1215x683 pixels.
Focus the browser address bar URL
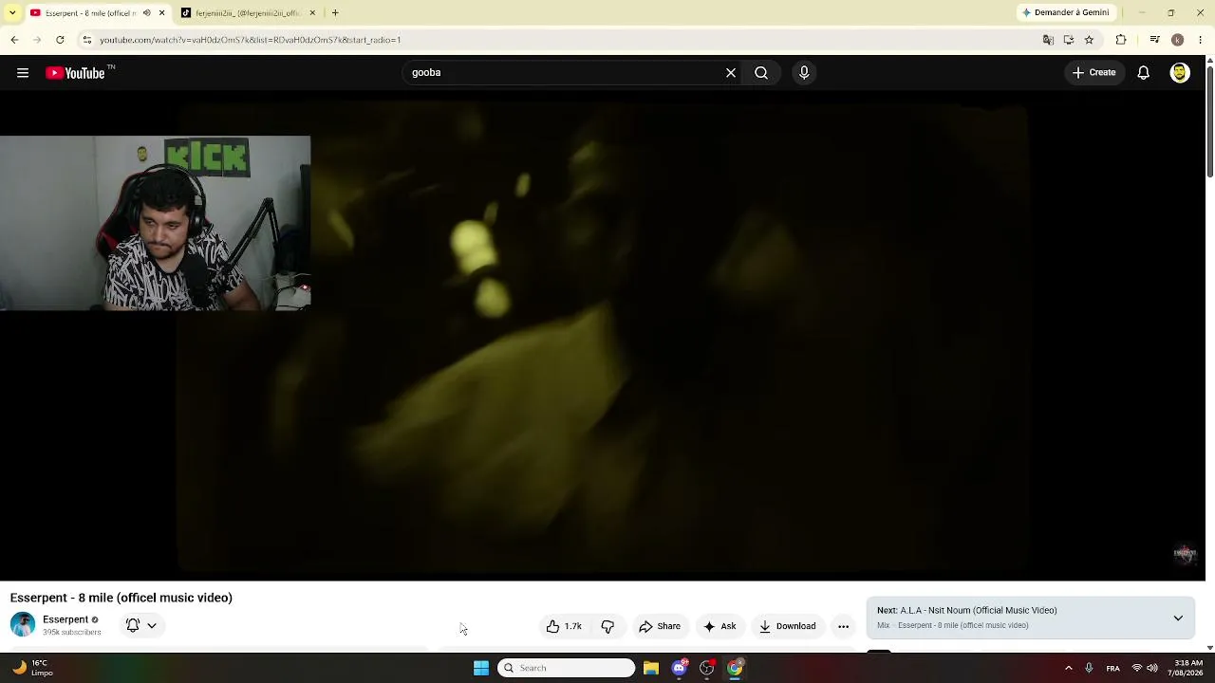(250, 40)
